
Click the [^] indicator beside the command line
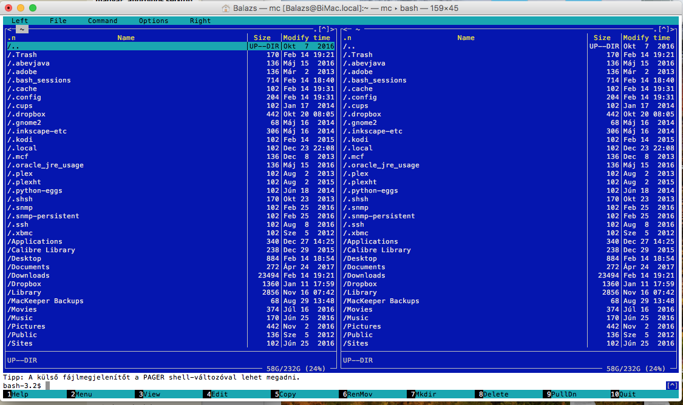[671, 386]
